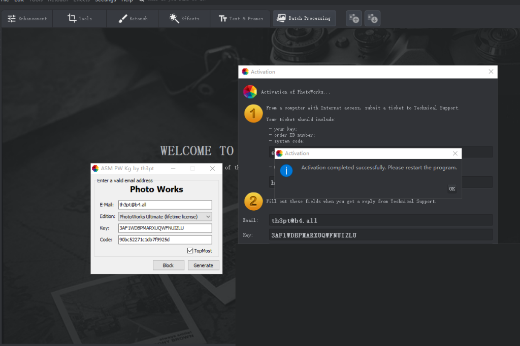Open the Edition dropdown in keygen
Image resolution: width=520 pixels, height=346 pixels.
pyautogui.click(x=165, y=217)
